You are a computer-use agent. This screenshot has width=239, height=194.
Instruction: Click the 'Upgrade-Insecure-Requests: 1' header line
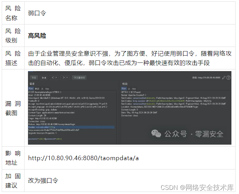tap(42, 133)
